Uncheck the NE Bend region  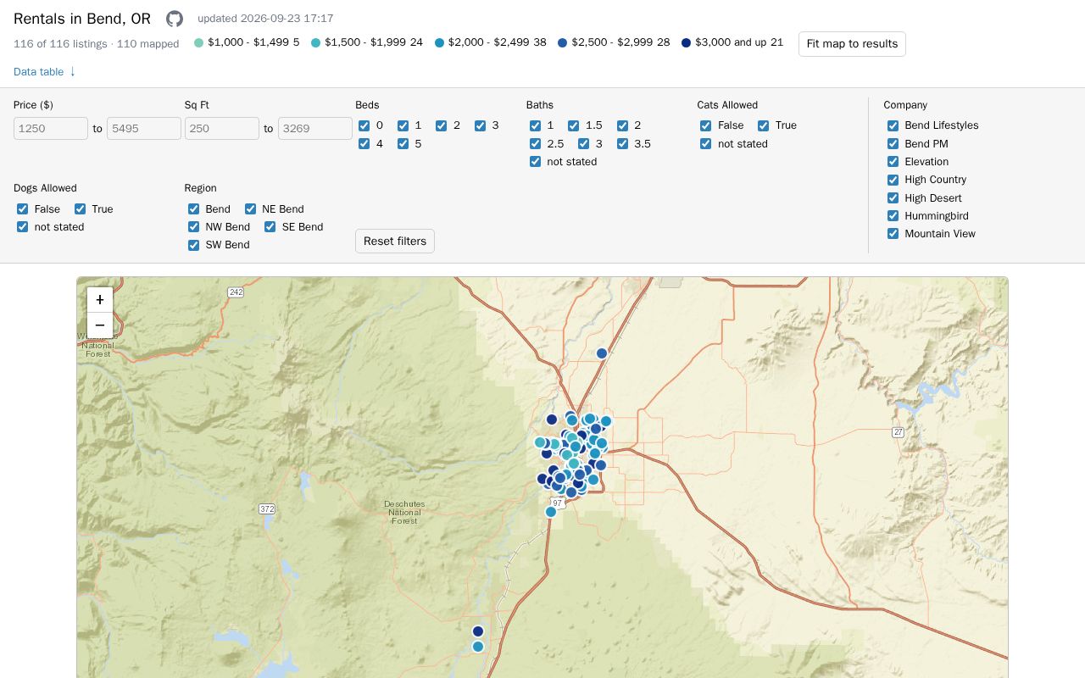(251, 209)
